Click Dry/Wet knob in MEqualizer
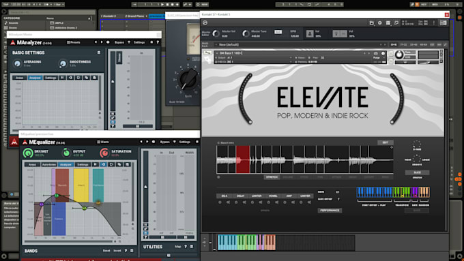 (x=28, y=153)
